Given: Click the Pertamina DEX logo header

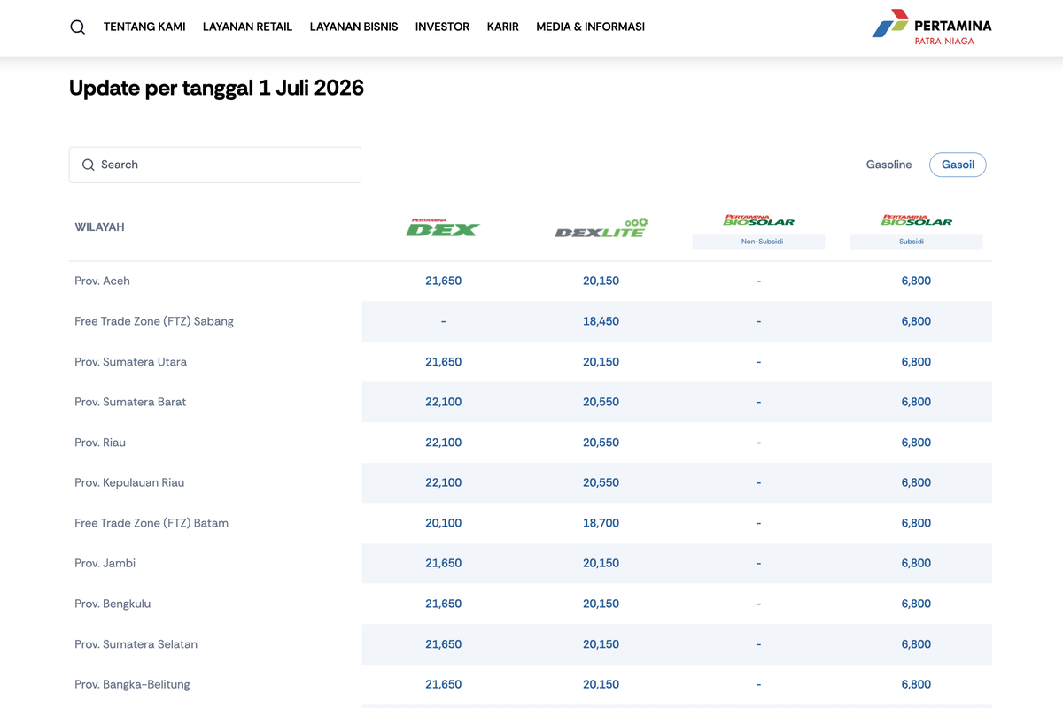Looking at the screenshot, I should (443, 227).
